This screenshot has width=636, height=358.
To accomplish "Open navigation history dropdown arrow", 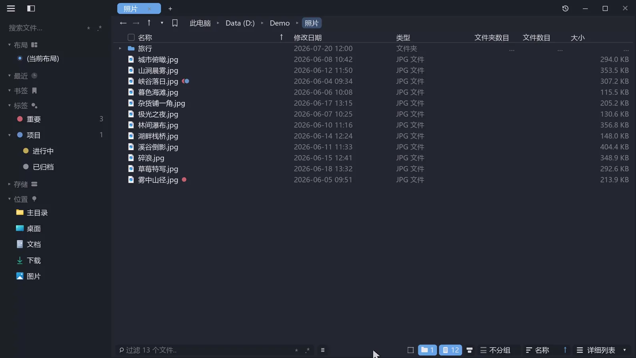I will [x=162, y=23].
